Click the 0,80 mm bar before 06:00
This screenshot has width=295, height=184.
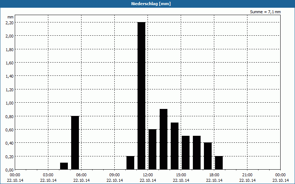click(75, 143)
